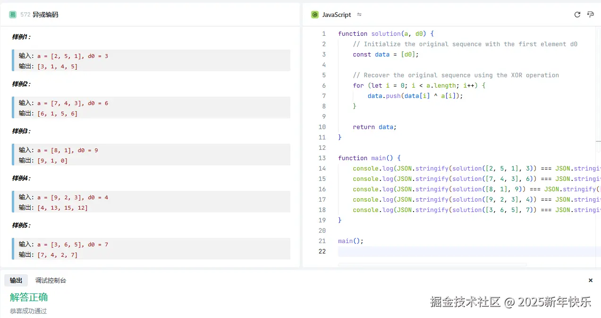Image resolution: width=601 pixels, height=318 pixels.
Task: Click line number 6 of the for loop
Action: click(324, 85)
